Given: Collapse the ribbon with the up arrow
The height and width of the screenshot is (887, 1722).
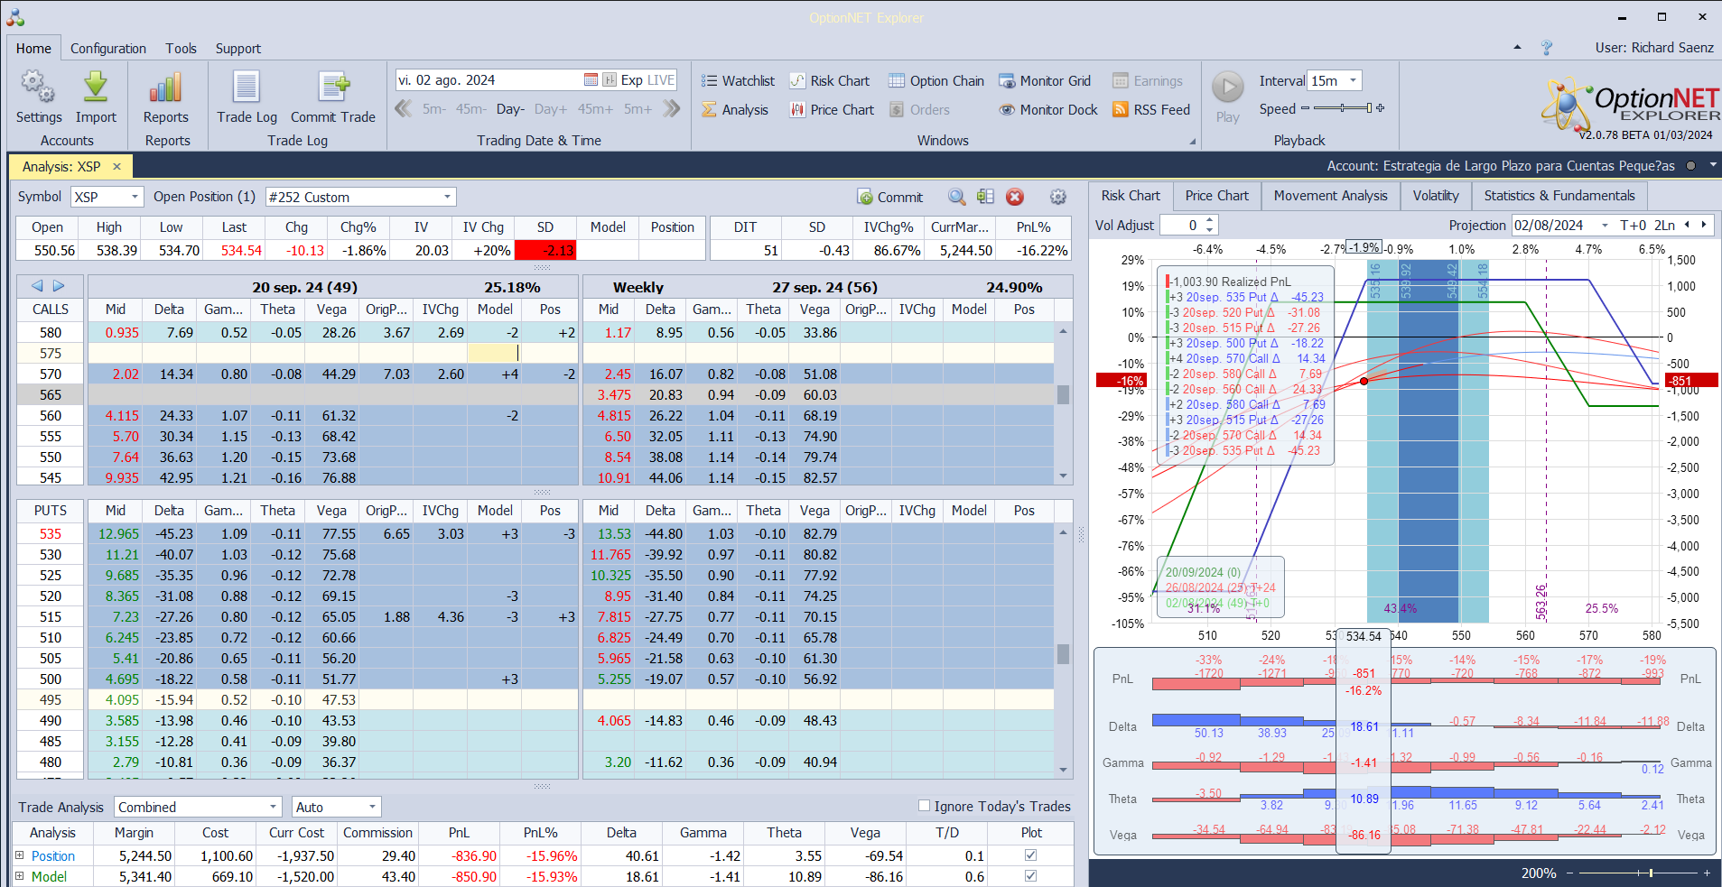Looking at the screenshot, I should click(x=1517, y=48).
